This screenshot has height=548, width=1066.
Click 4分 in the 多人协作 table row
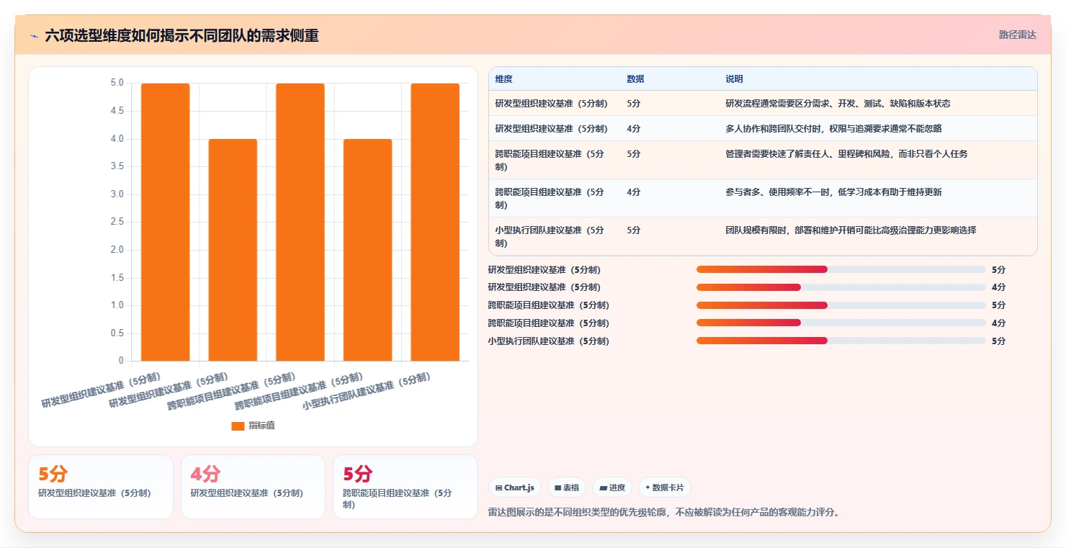[633, 129]
